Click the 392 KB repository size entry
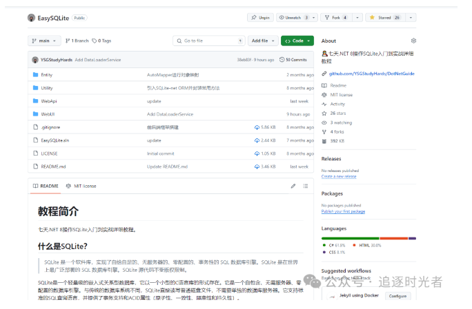The image size is (472, 309). coord(337,141)
